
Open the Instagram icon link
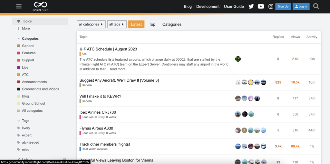point(271,6)
